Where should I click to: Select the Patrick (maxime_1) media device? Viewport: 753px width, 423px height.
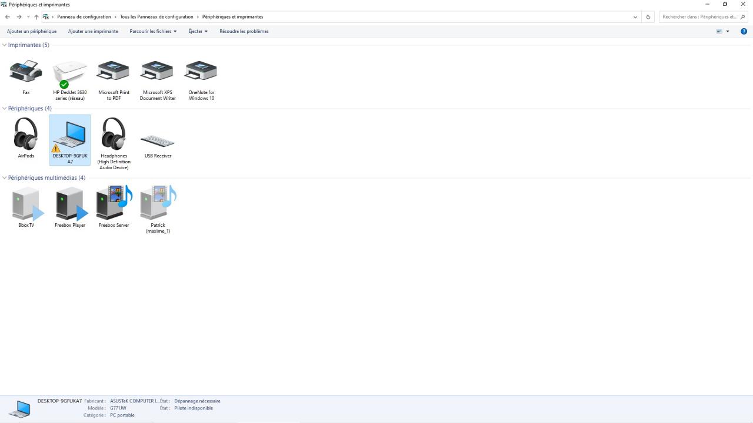(x=158, y=203)
